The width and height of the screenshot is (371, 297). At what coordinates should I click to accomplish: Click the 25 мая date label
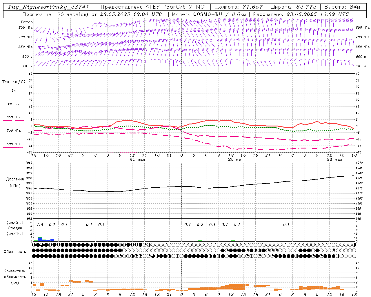click(x=236, y=159)
